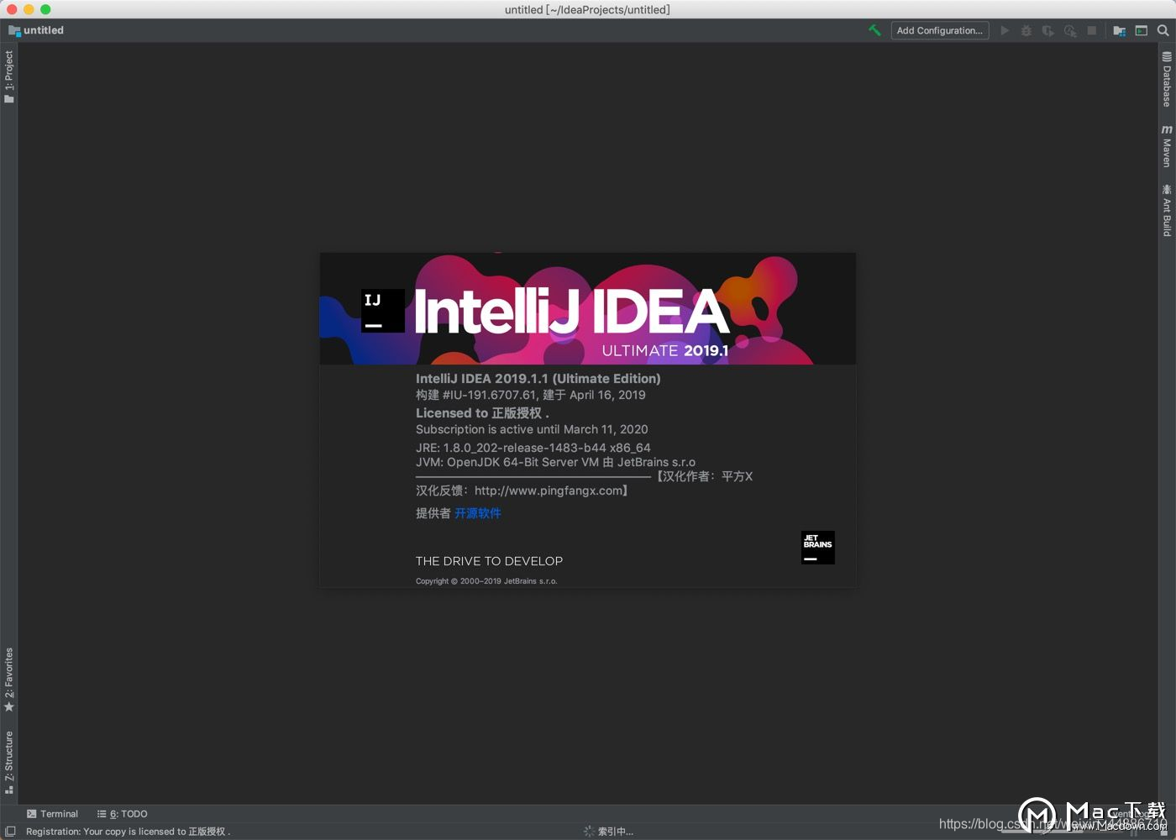This screenshot has width=1176, height=840.
Task: Click the green Build Project hammer icon
Action: coord(874,30)
